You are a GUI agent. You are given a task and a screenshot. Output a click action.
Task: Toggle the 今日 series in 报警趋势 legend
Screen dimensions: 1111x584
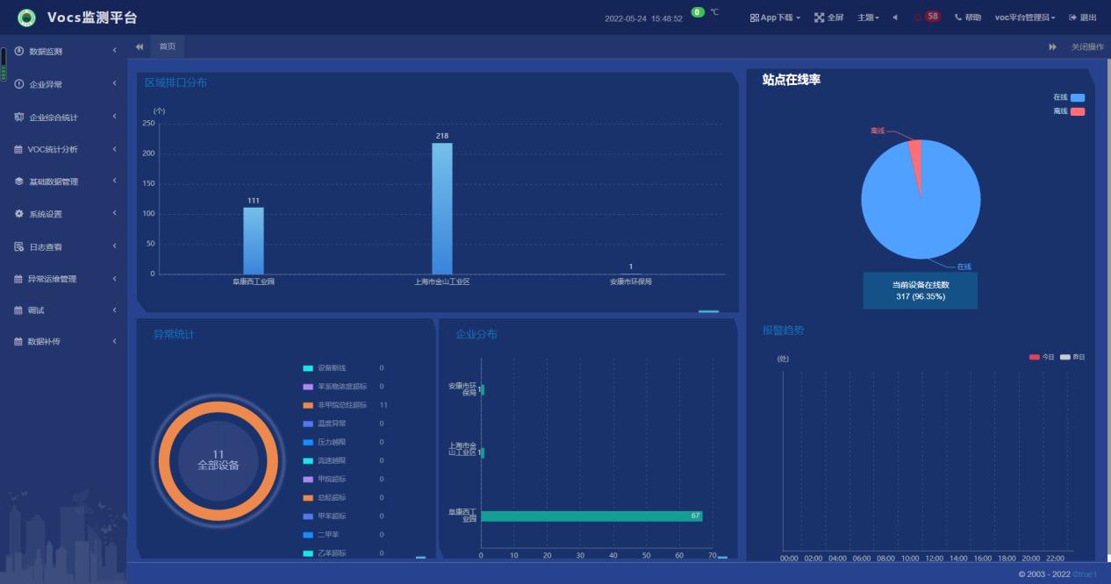pos(1035,357)
